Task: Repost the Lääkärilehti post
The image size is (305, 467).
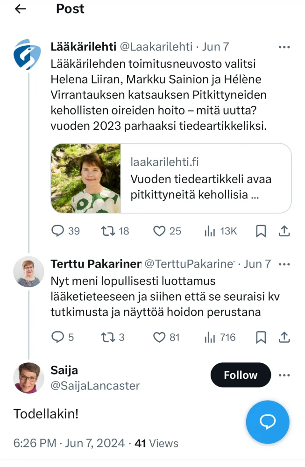Action: pos(107,231)
